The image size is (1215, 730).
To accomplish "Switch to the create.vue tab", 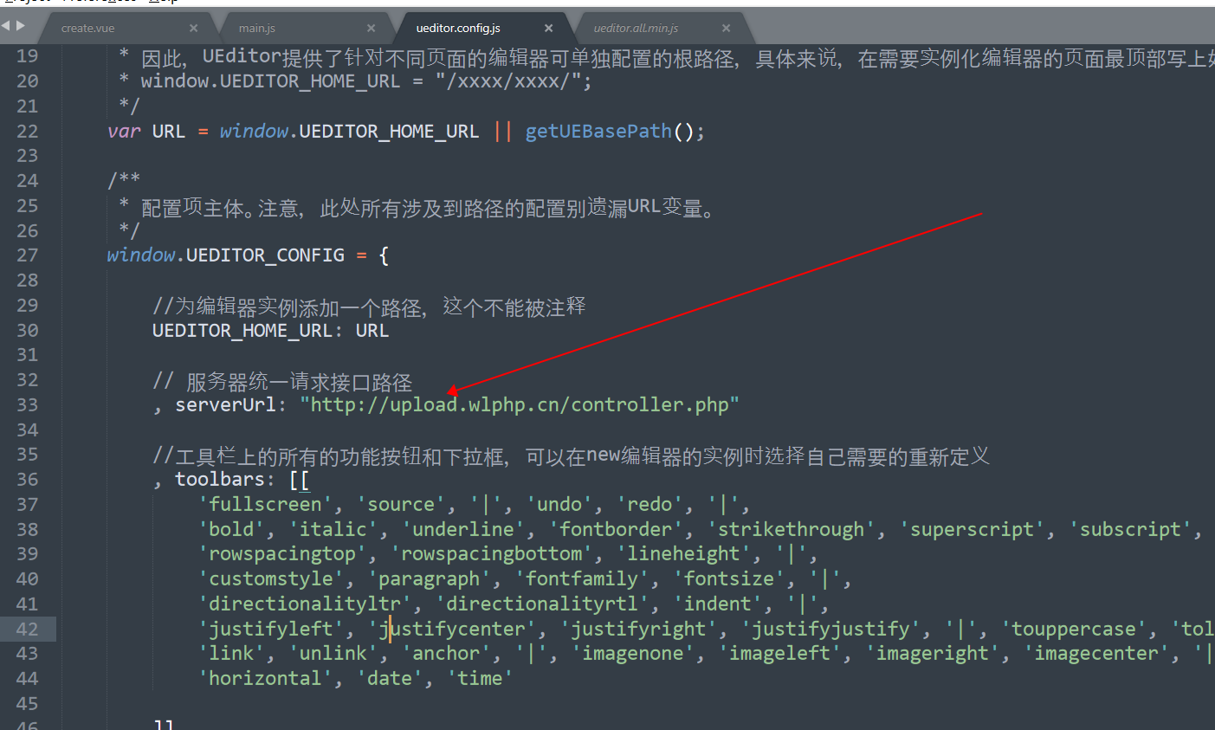I will click(87, 29).
